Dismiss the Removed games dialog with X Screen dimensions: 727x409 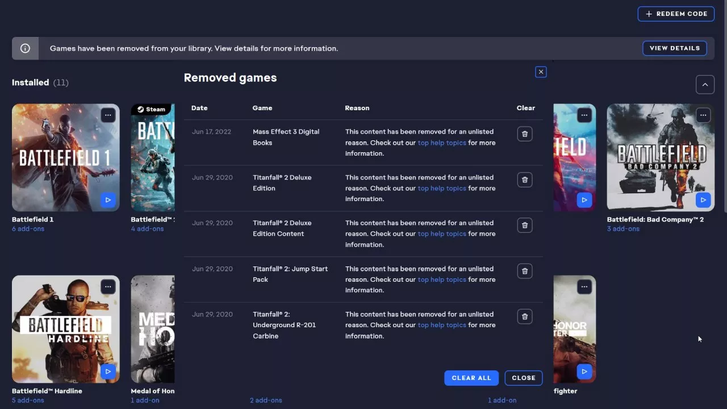(540, 72)
